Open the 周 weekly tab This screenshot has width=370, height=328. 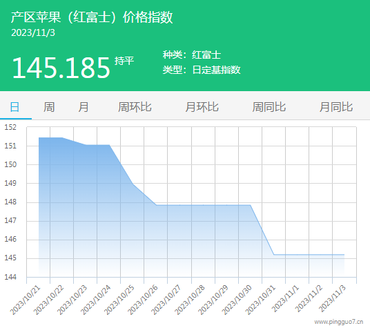(49, 107)
